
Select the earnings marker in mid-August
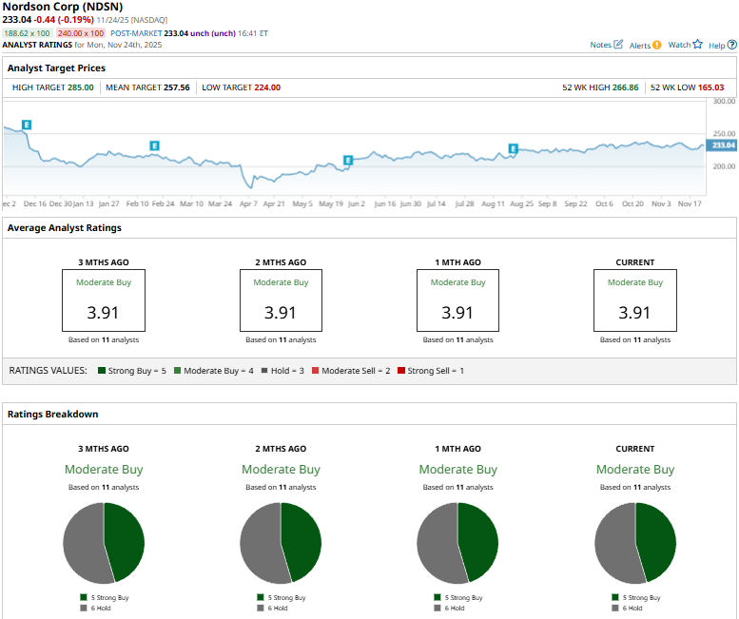(514, 148)
